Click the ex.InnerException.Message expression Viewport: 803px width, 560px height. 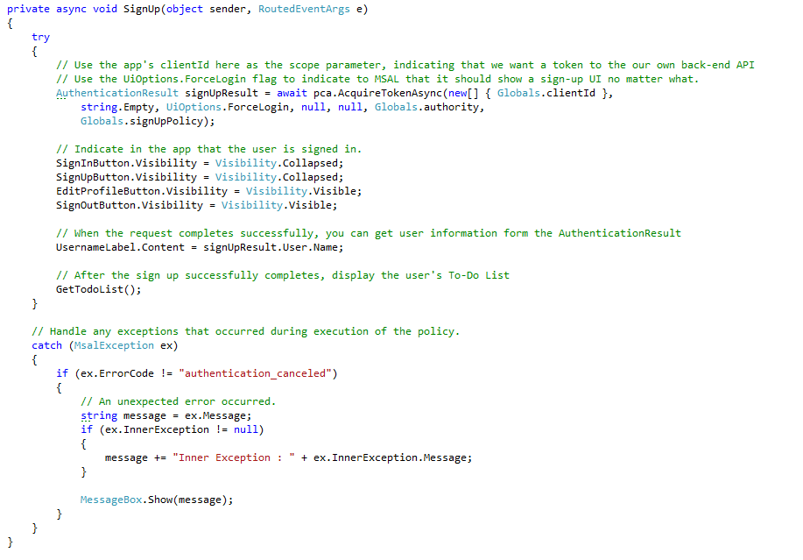[390, 457]
